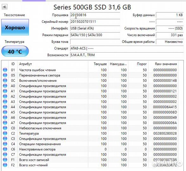Click the Возможности S.M.A.R.T., TRIM field
This screenshot has height=171, width=186.
[127, 55]
